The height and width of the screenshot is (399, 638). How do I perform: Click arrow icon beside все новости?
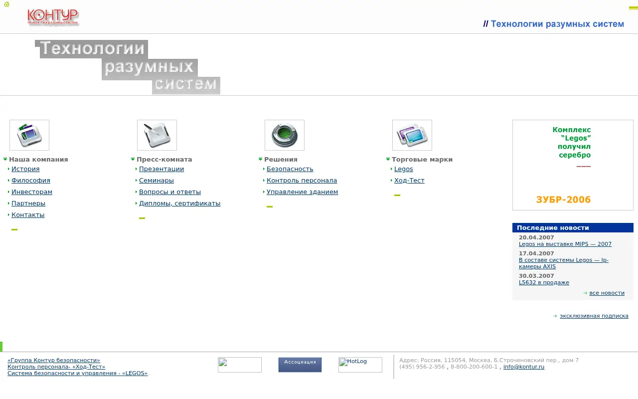(585, 293)
